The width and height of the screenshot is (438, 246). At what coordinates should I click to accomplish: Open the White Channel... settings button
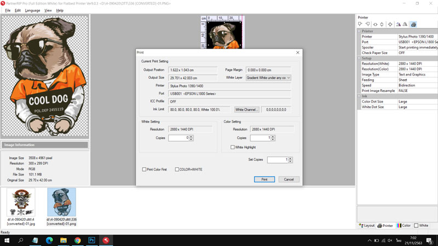click(x=247, y=110)
